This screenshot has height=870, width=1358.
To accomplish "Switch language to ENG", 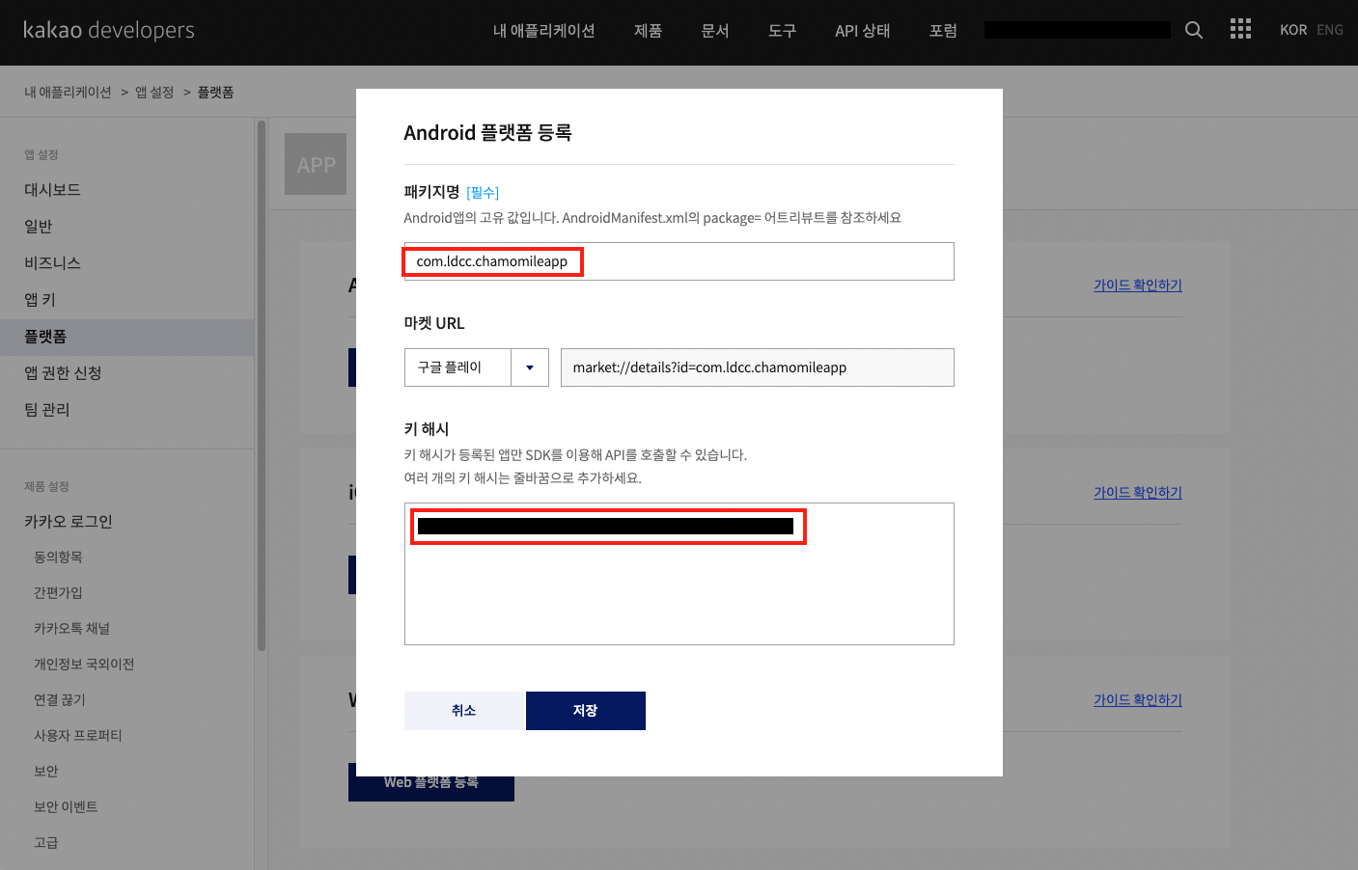I will [x=1329, y=30].
